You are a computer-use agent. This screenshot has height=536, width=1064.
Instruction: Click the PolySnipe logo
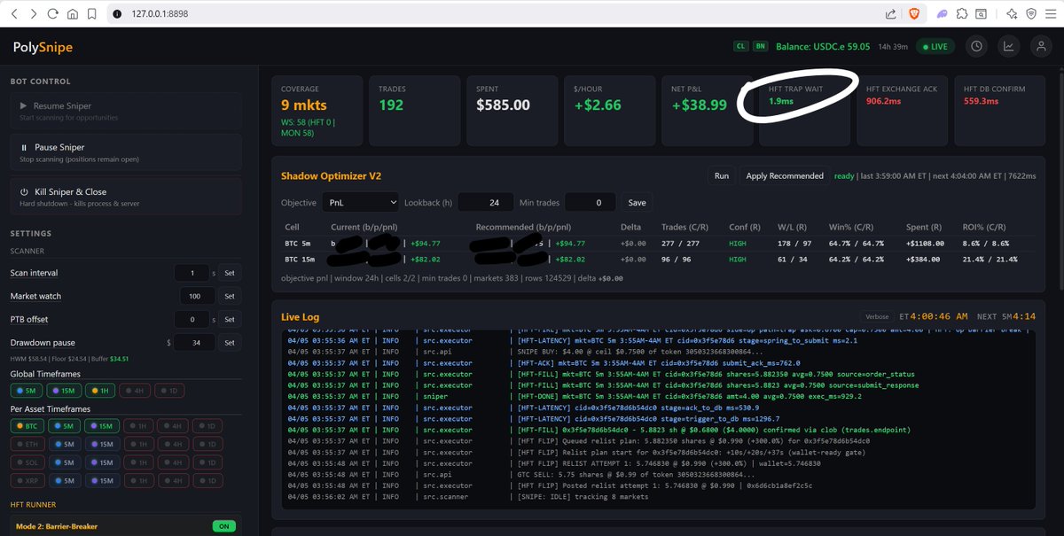click(x=43, y=47)
